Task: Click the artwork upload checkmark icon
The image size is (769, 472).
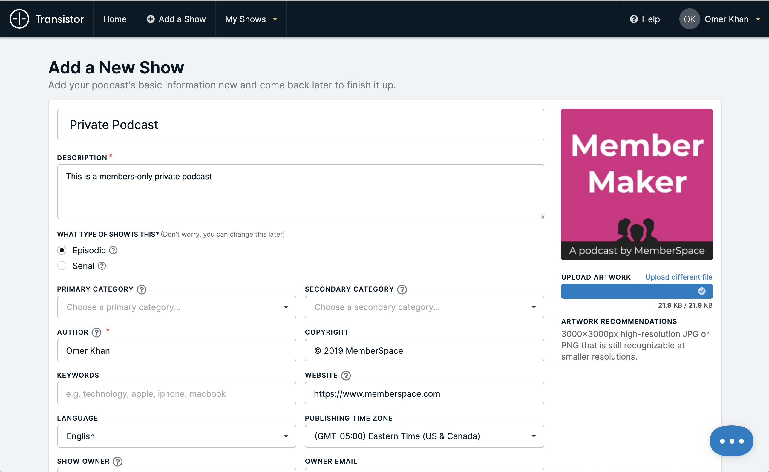Action: pyautogui.click(x=702, y=291)
